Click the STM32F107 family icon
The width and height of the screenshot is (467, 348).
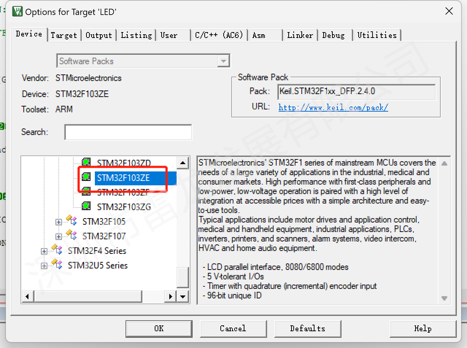pyautogui.click(x=72, y=235)
